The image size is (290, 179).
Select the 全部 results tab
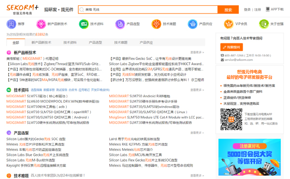click(x=16, y=42)
